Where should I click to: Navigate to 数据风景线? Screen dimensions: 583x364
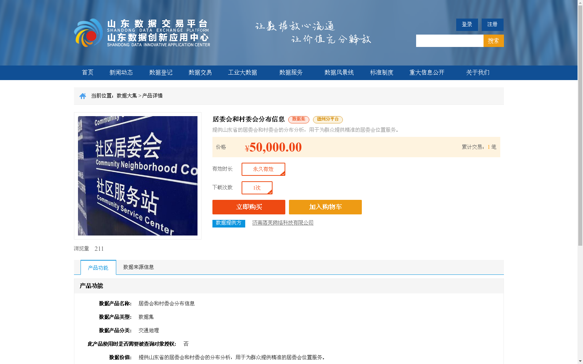[339, 72]
